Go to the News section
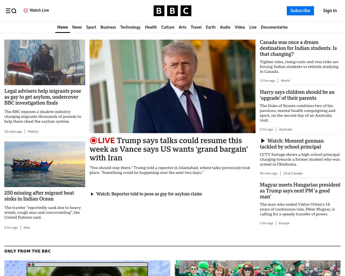345x276 pixels. pyautogui.click(x=77, y=27)
